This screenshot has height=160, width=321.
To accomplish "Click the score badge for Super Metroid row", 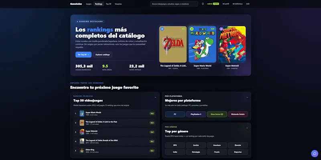I will (152, 132).
